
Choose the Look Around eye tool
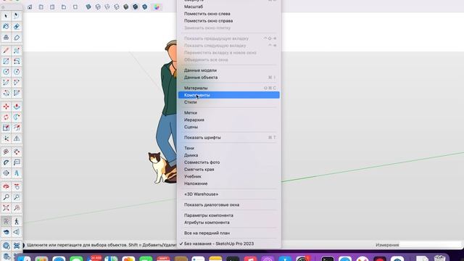pyautogui.click(x=6, y=232)
